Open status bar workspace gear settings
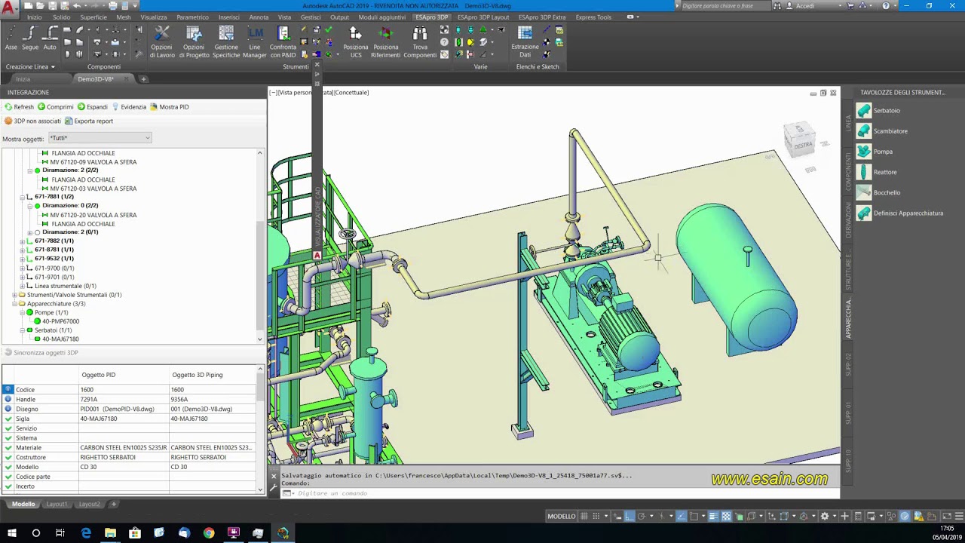 point(825,516)
